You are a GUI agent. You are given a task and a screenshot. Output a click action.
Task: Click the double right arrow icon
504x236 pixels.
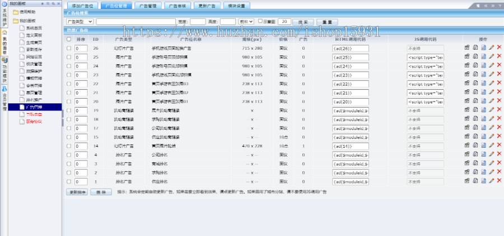(x=493, y=6)
